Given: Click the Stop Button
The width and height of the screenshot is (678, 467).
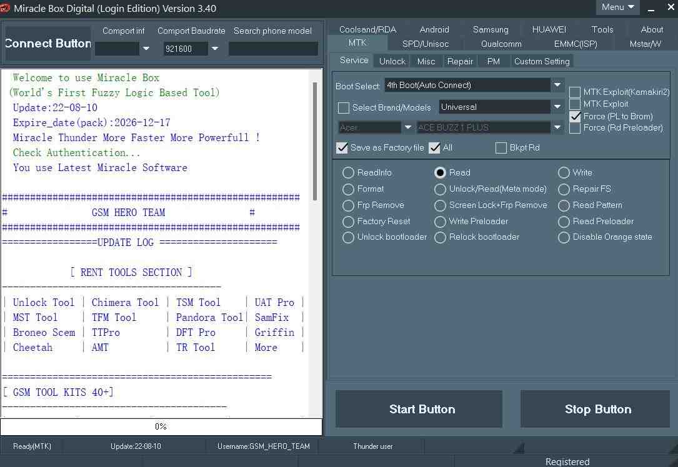Looking at the screenshot, I should point(595,409).
